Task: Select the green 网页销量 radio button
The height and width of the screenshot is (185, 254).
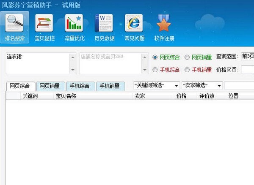Action: pos(187,57)
